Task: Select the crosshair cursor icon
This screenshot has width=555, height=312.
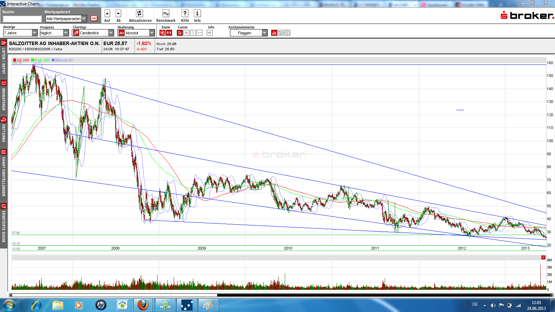Action: (186, 33)
